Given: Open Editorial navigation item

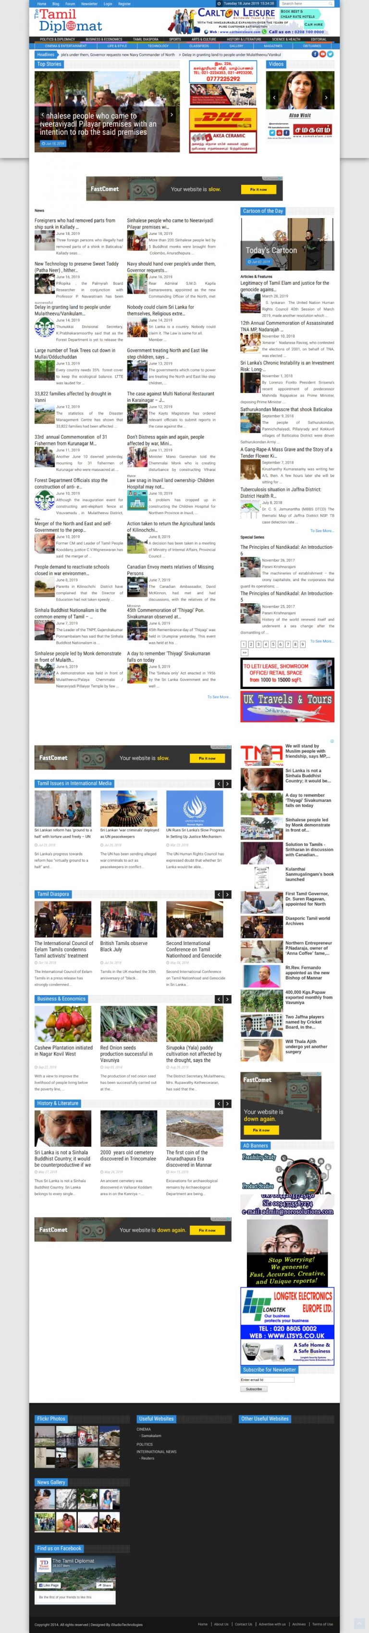Looking at the screenshot, I should (319, 39).
